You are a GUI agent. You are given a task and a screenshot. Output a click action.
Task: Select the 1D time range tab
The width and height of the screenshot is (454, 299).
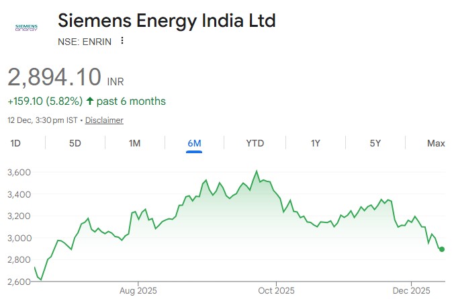pos(15,143)
